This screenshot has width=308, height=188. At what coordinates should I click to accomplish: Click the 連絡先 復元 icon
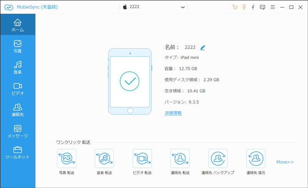tap(256, 159)
